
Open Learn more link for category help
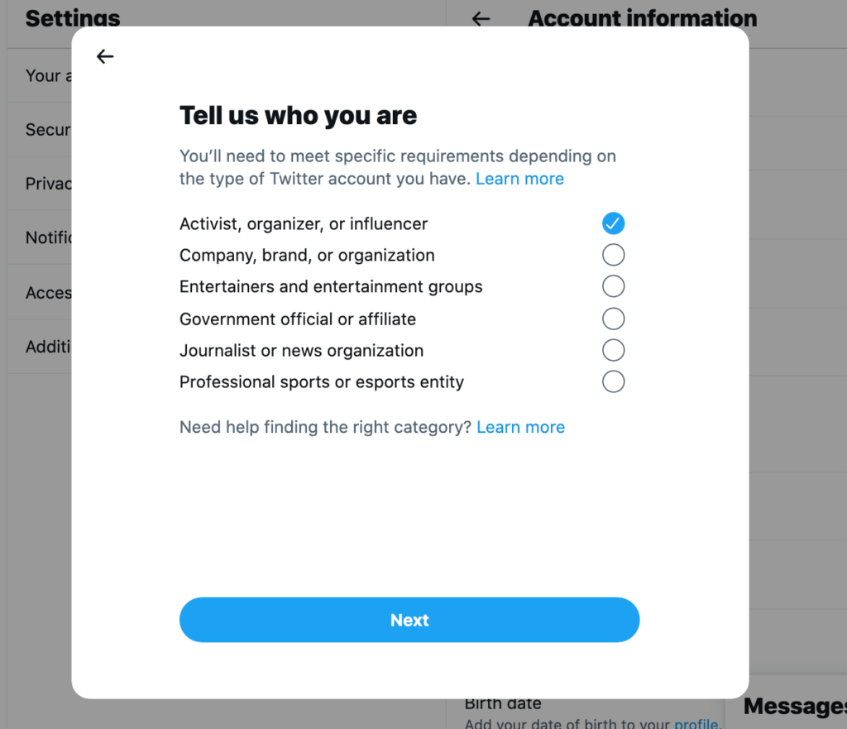coord(520,427)
